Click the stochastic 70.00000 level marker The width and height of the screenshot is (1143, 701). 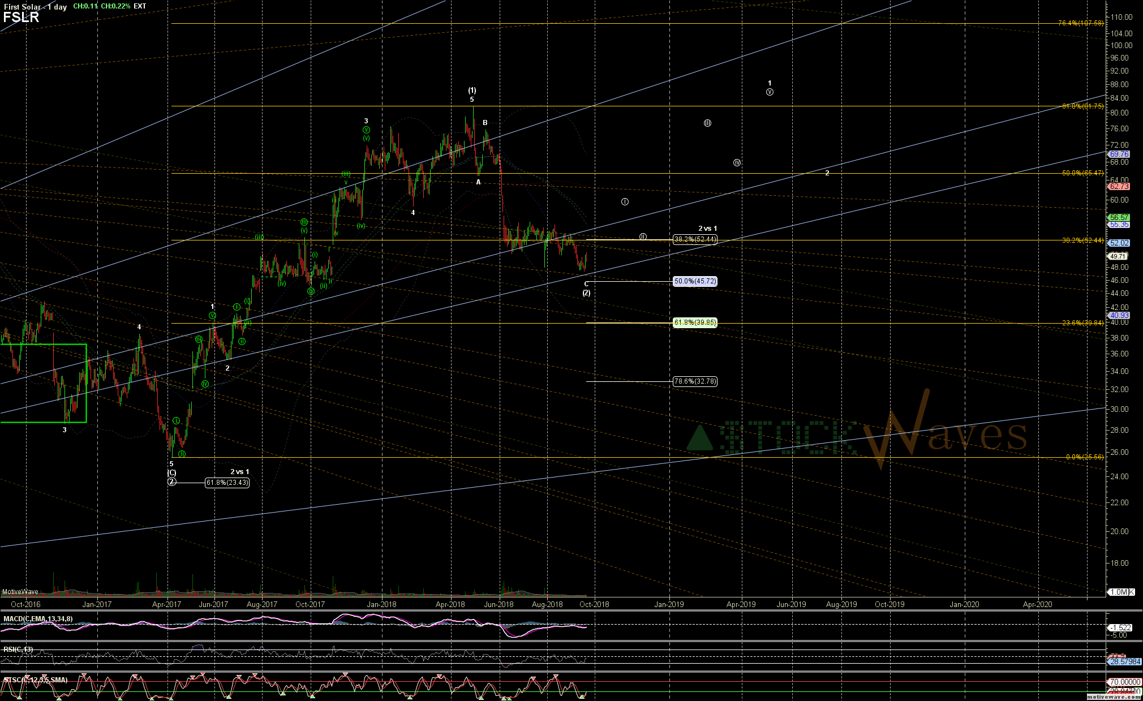(x=1124, y=682)
